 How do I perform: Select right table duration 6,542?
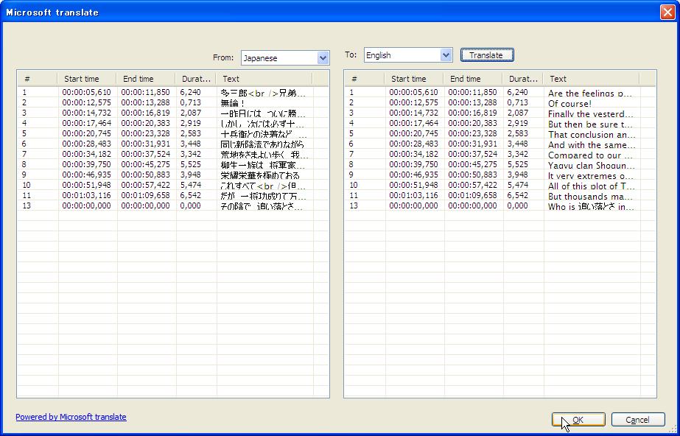pyautogui.click(x=517, y=195)
